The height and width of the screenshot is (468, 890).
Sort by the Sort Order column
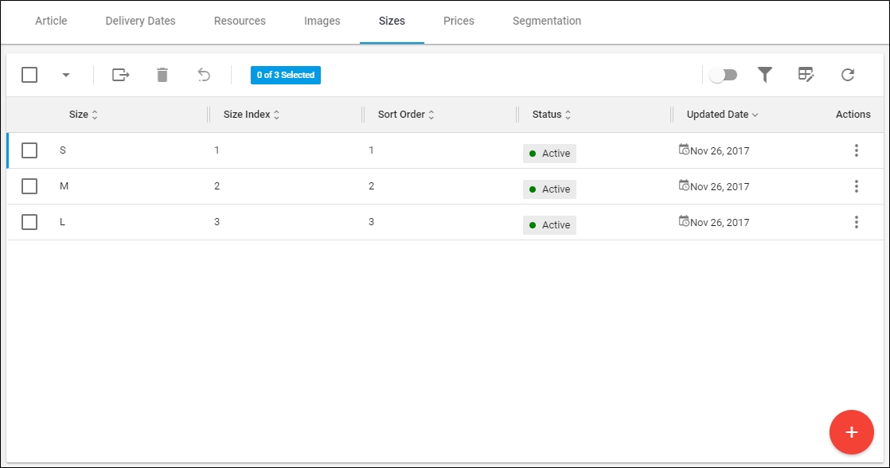pyautogui.click(x=406, y=114)
